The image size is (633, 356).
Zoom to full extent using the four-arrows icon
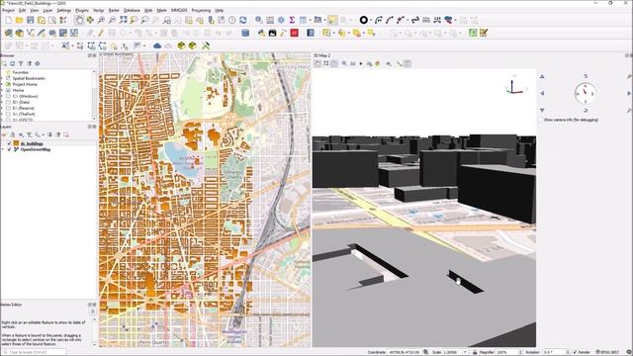[x=123, y=20]
